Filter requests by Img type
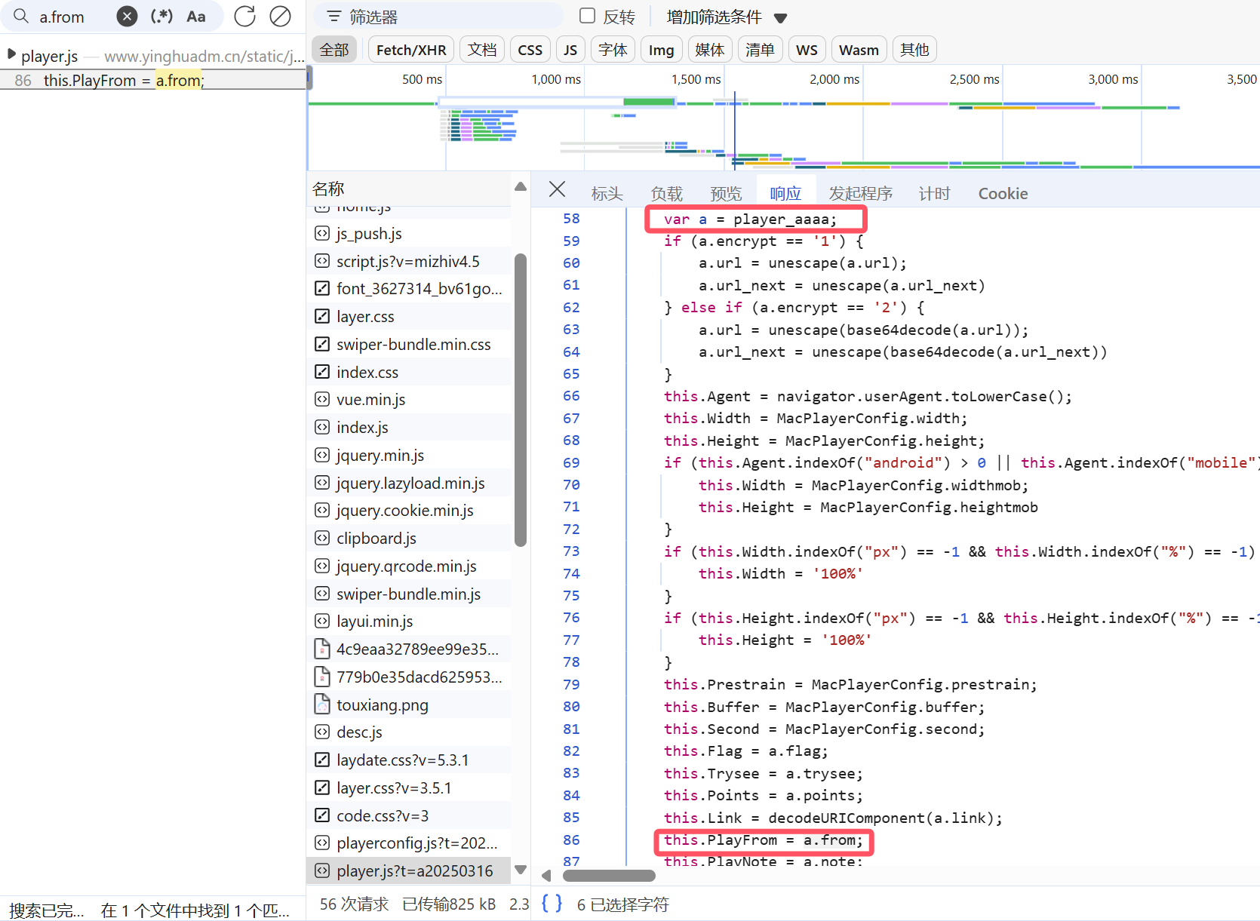The width and height of the screenshot is (1260, 921). (x=661, y=50)
